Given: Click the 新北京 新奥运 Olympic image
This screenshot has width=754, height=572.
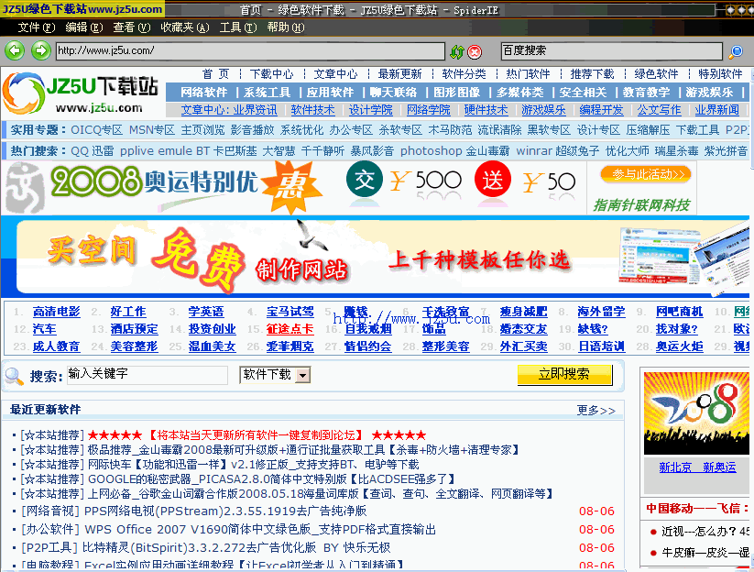Looking at the screenshot, I should [695, 413].
